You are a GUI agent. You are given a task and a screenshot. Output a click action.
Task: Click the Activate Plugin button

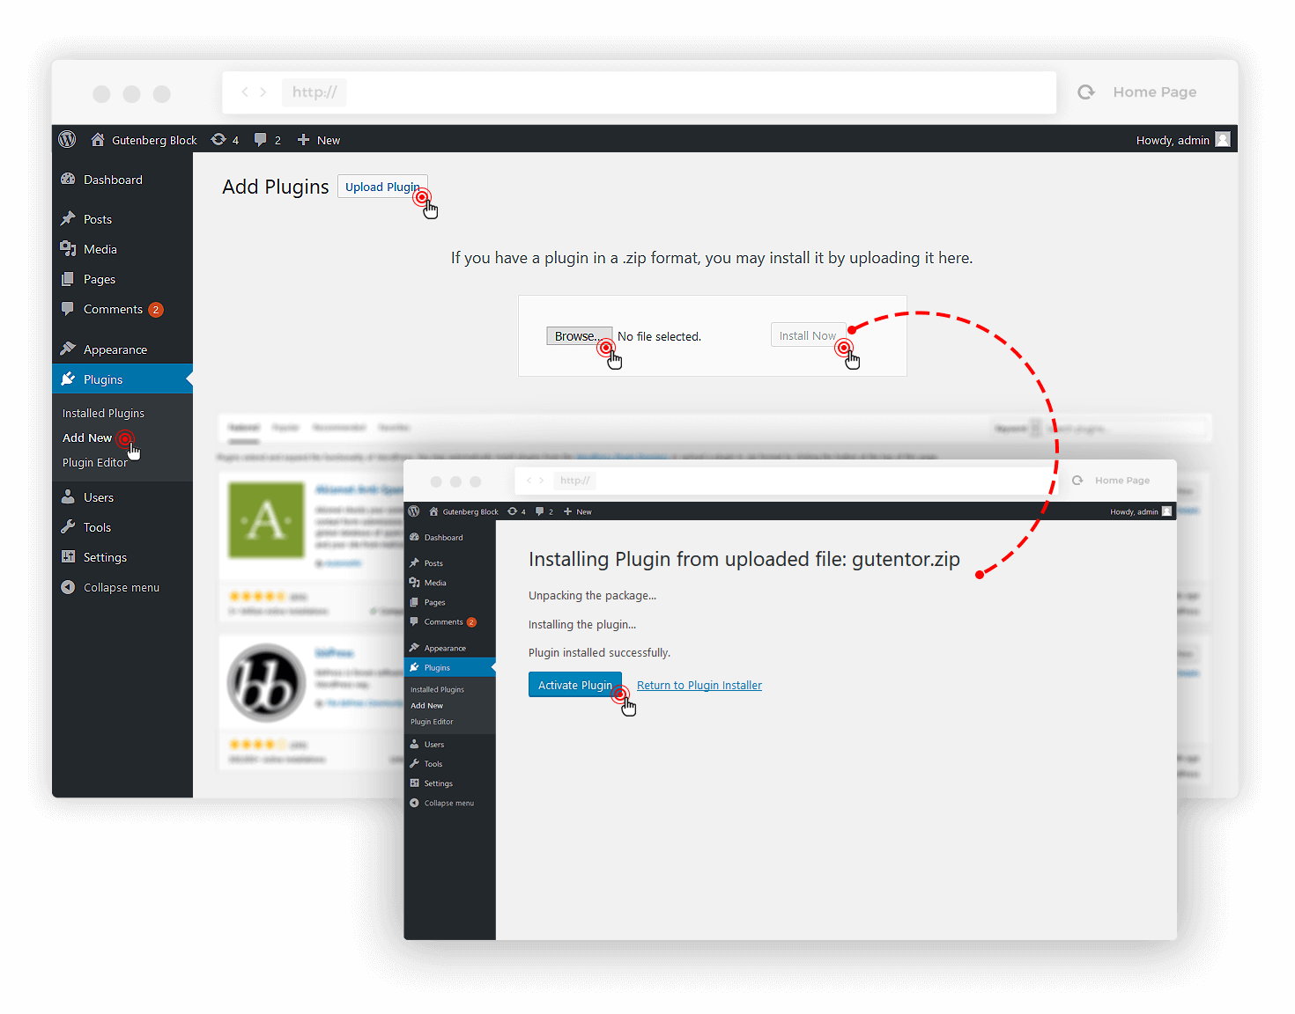pyautogui.click(x=575, y=685)
